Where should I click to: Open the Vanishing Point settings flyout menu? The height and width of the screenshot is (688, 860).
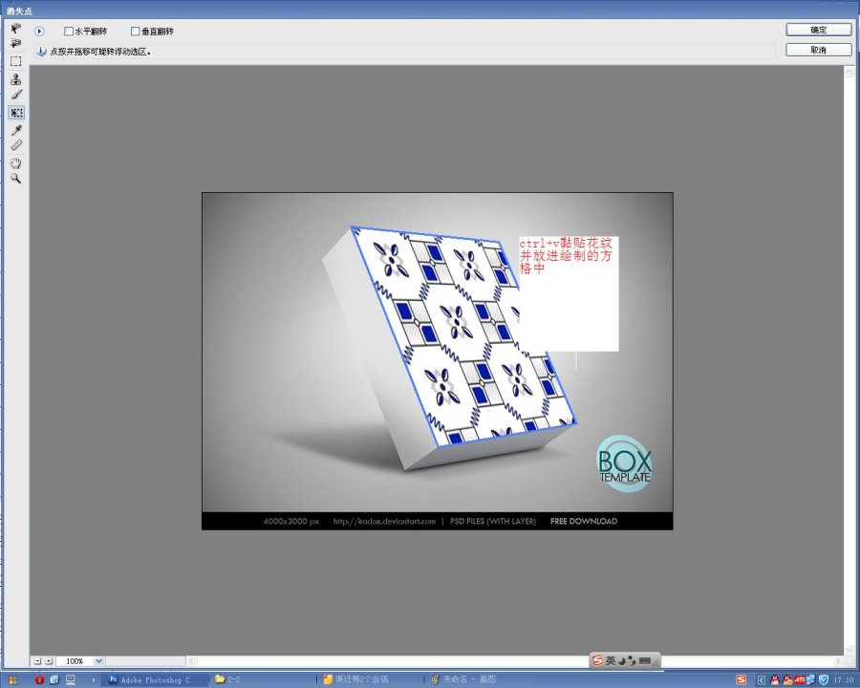click(39, 32)
